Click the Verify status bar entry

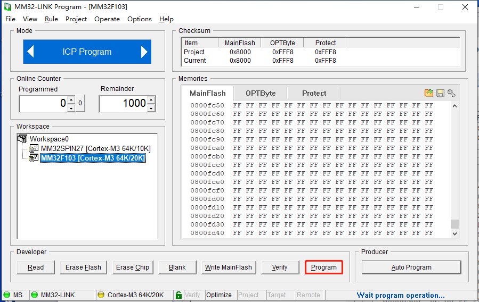[x=192, y=295]
